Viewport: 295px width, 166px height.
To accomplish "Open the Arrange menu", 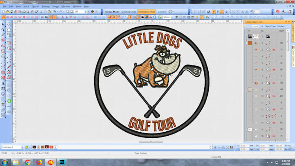I will pos(46,7).
